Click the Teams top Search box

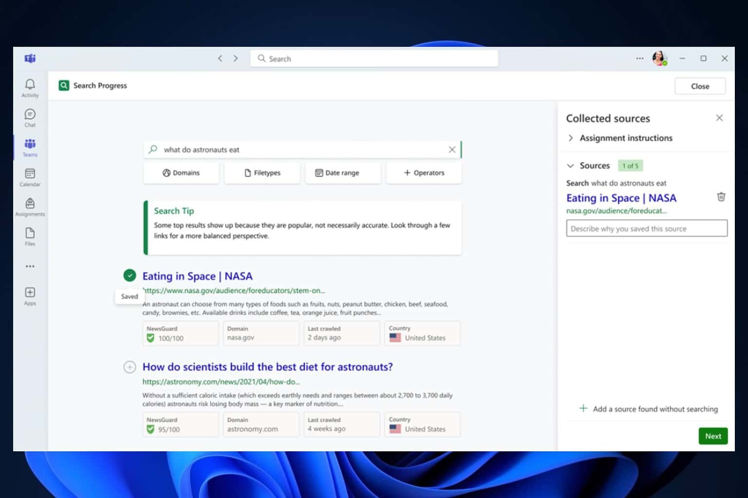(x=374, y=58)
